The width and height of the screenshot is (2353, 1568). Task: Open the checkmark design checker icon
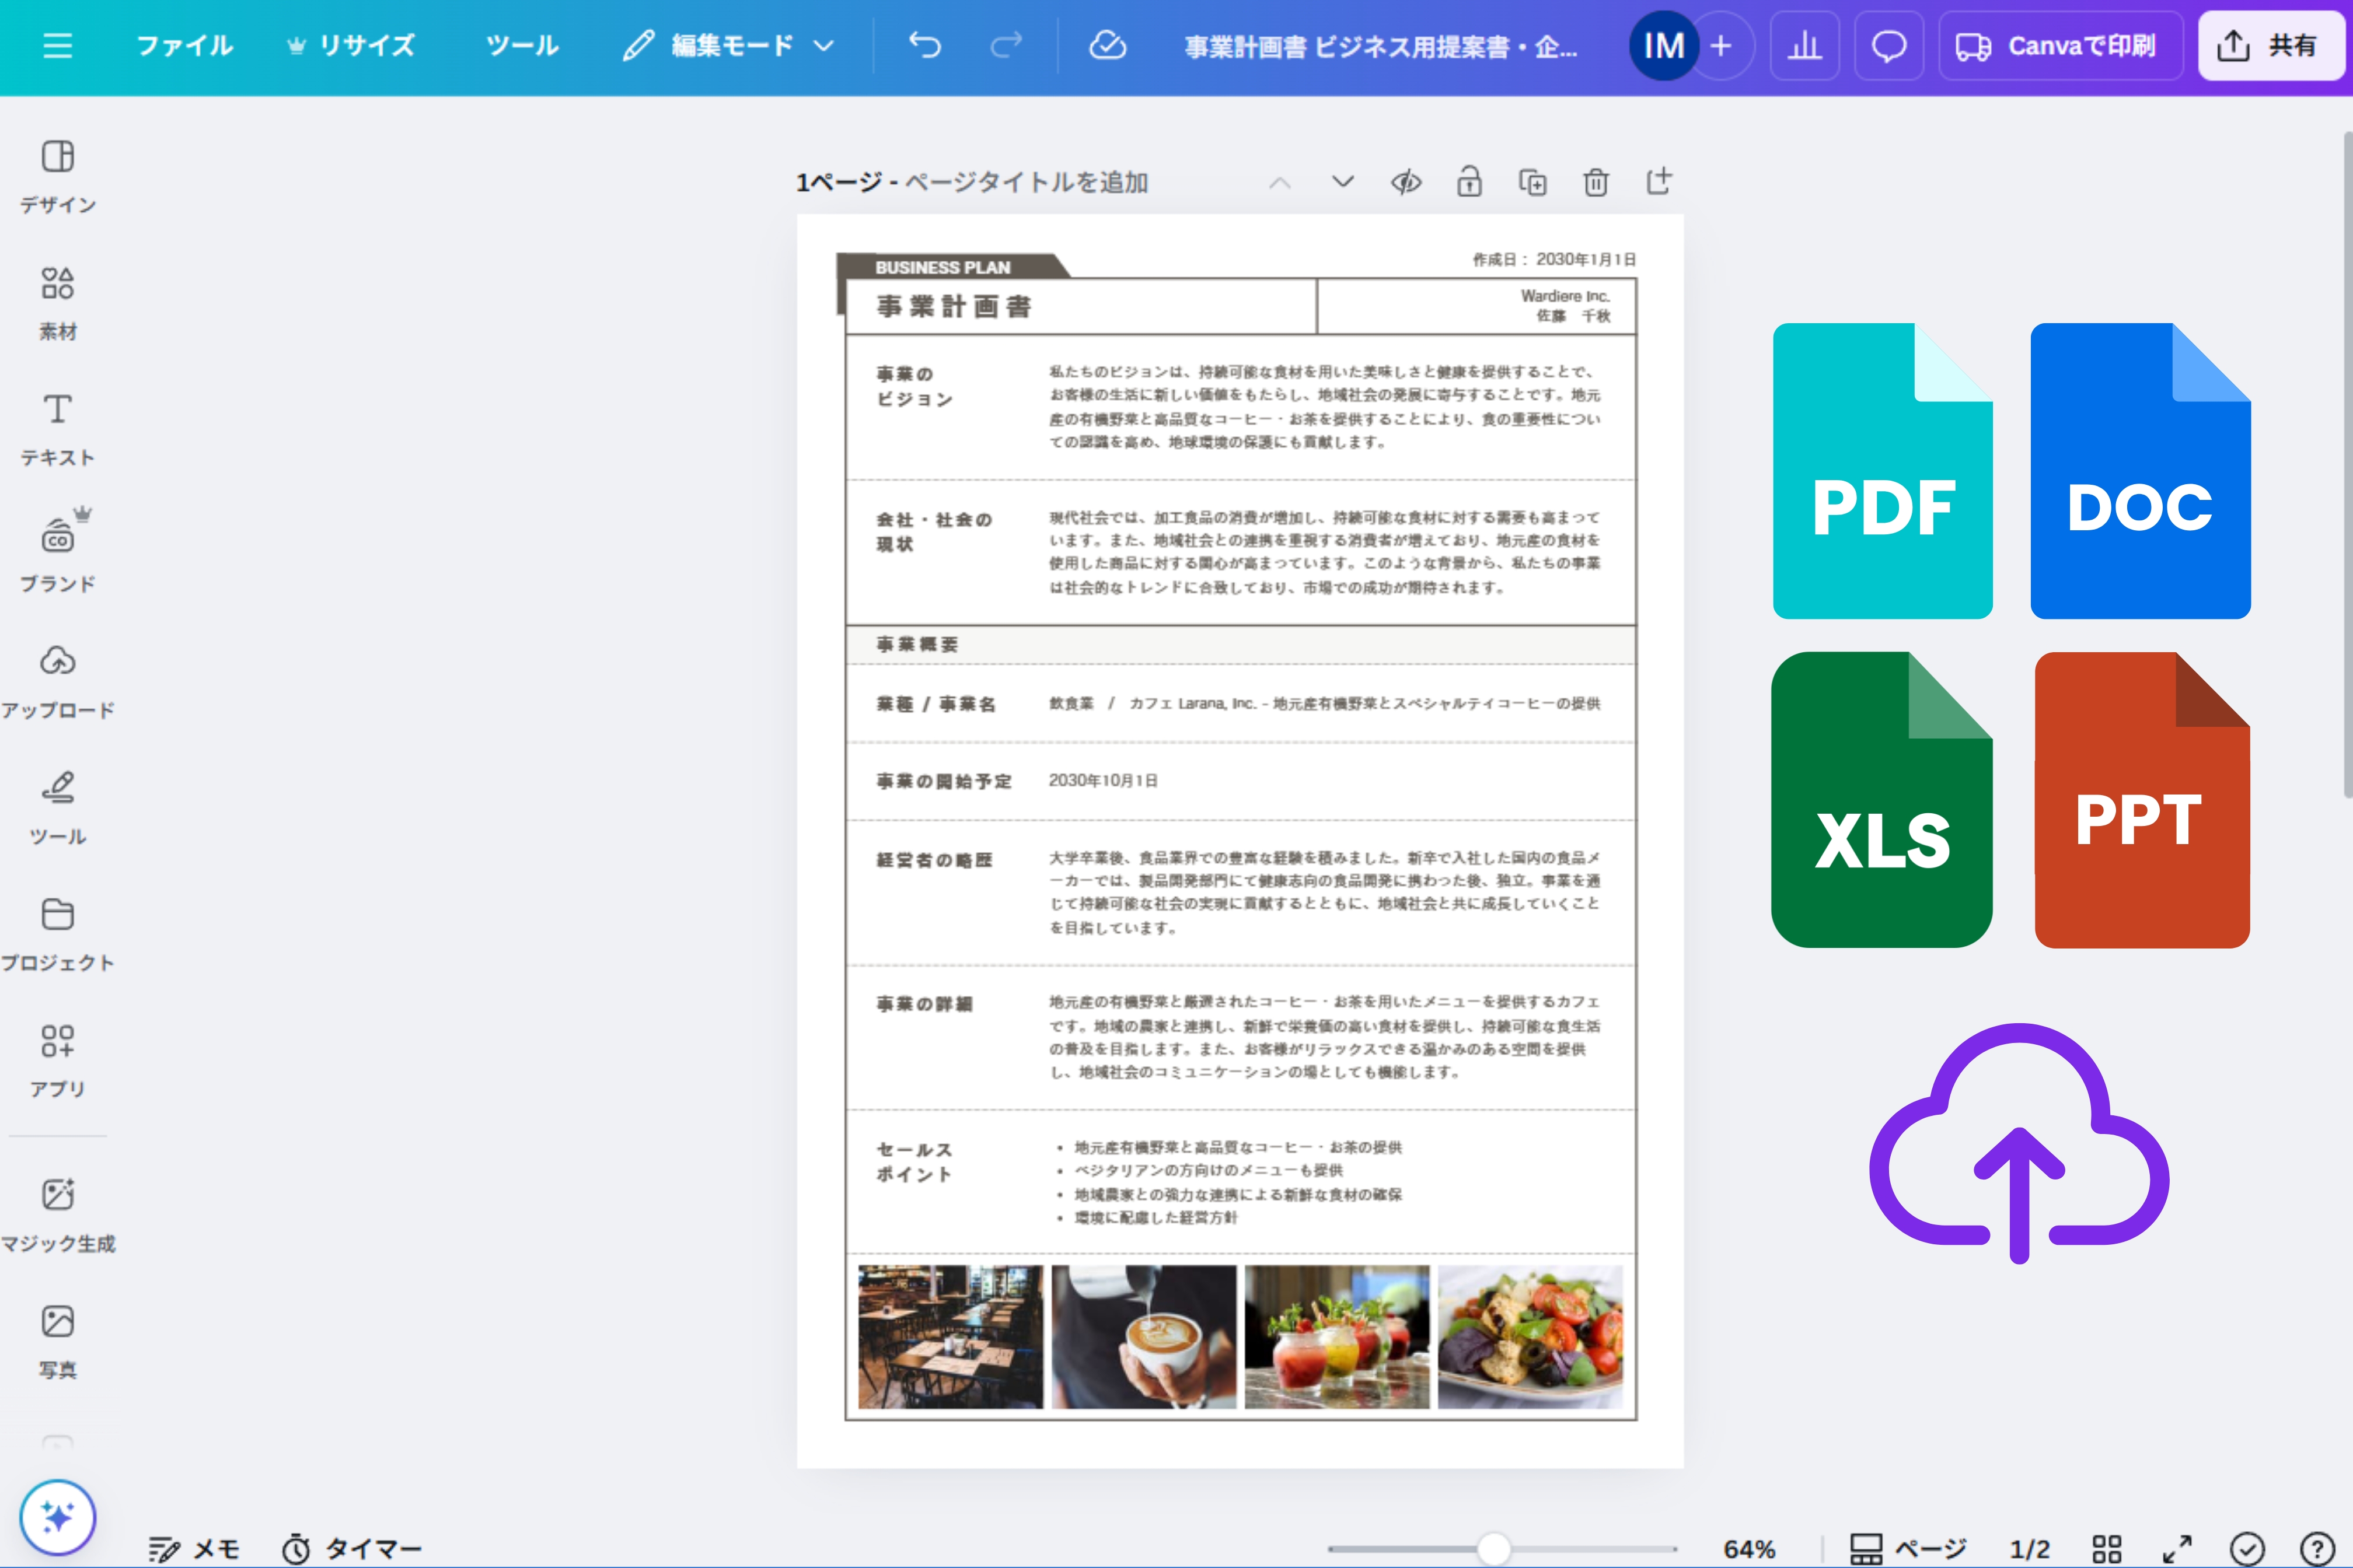pyautogui.click(x=2247, y=1549)
